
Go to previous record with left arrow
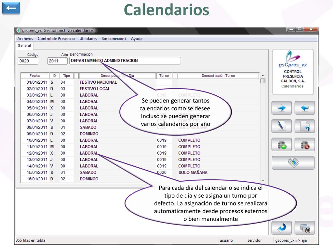click(304, 108)
